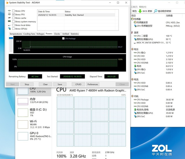This screenshot has height=159, width=185.
Task: Switch to the Cooling Fans tab
Action: [x=29, y=34]
